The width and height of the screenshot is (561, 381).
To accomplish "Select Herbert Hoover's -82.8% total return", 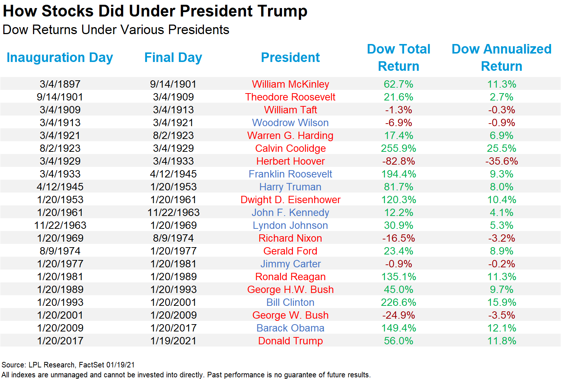I will coord(399,161).
